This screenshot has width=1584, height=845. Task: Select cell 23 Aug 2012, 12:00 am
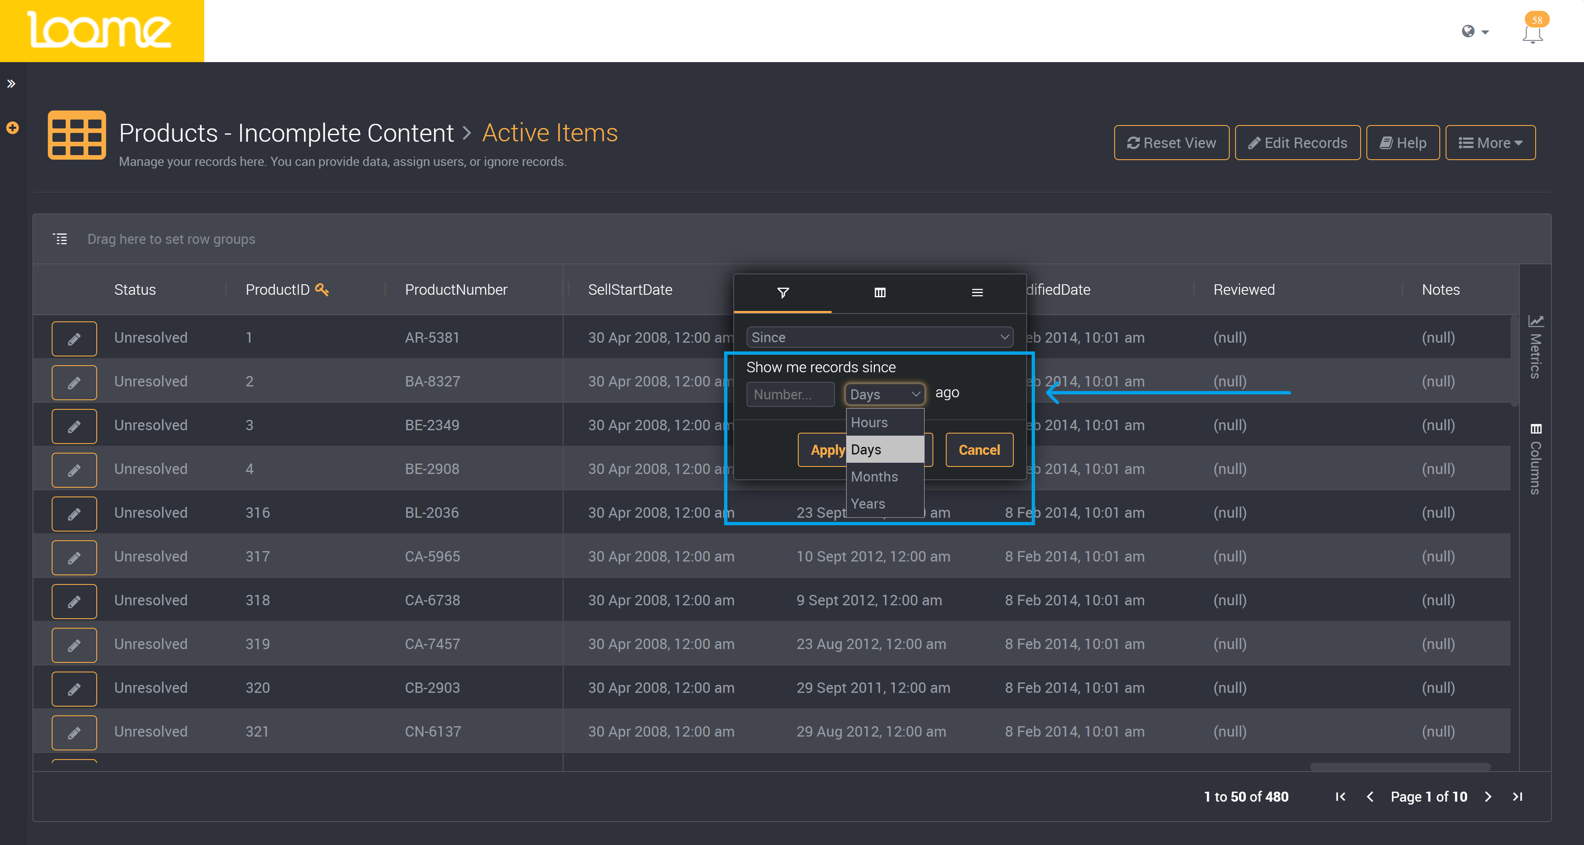871,644
